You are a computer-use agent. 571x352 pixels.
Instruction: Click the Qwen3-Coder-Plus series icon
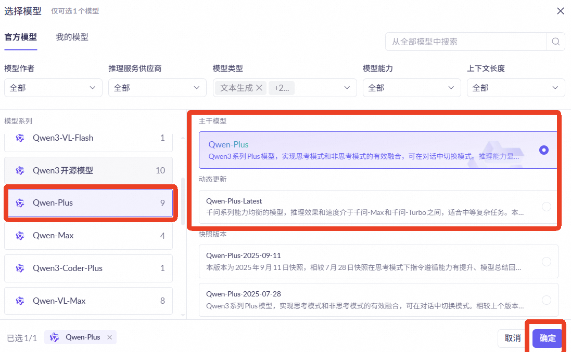tap(20, 268)
